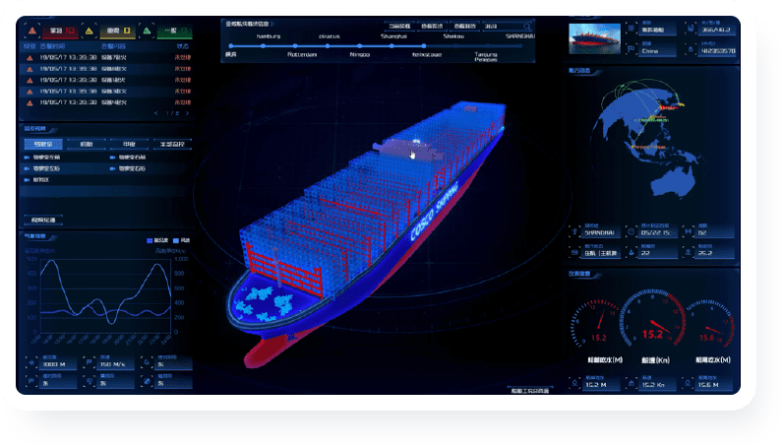Viewport: 783px width, 448px height.
Task: Click the clock icon beside the 05/22 15 field
Action: point(632,231)
